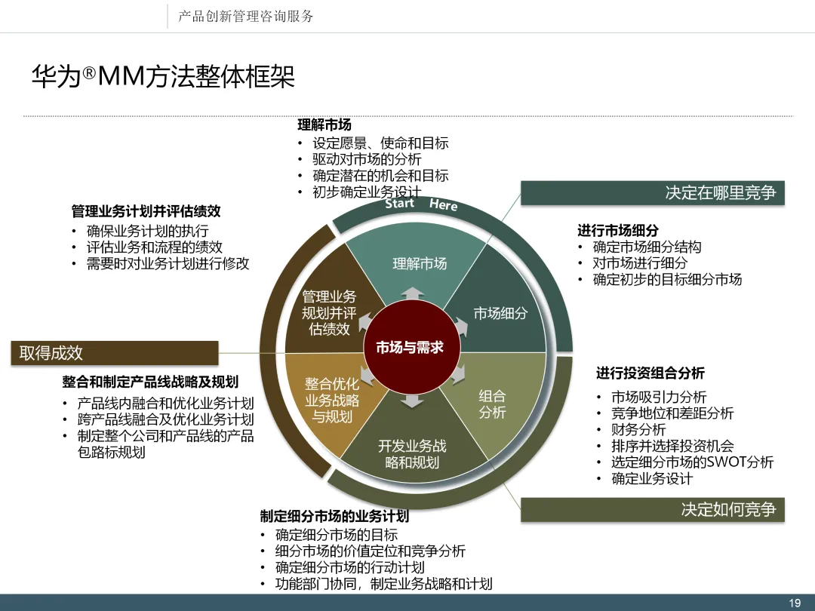Click the header text 产品创新管理咨询服务
The height and width of the screenshot is (611, 815).
[x=246, y=16]
